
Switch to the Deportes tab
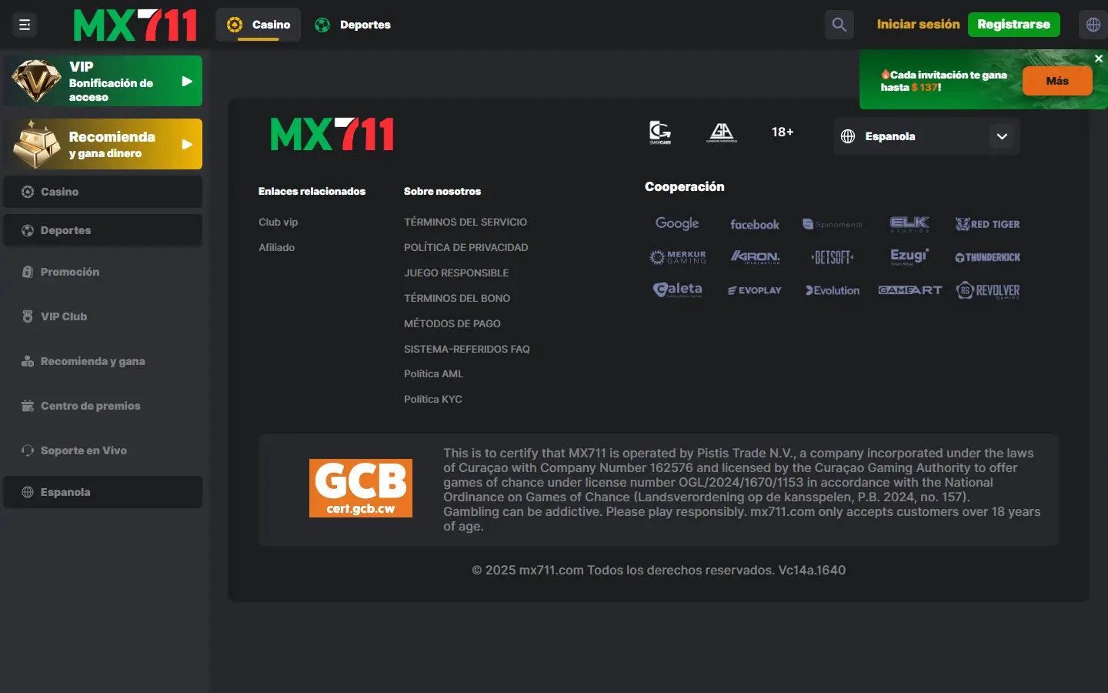pos(353,25)
